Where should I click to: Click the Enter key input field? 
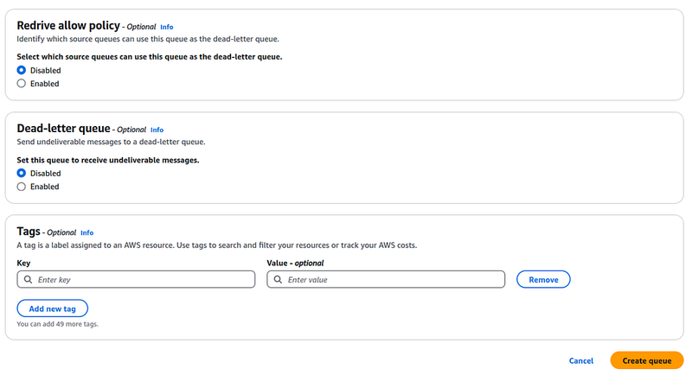click(x=136, y=279)
